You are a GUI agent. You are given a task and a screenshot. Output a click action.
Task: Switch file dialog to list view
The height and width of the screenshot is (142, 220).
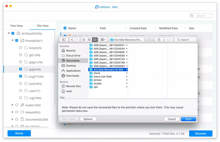(x=89, y=40)
